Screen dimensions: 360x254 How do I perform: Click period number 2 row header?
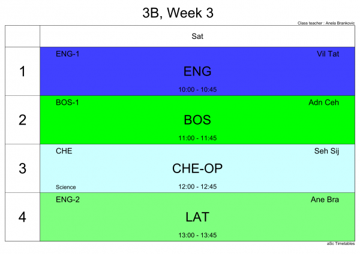pyautogui.click(x=23, y=120)
